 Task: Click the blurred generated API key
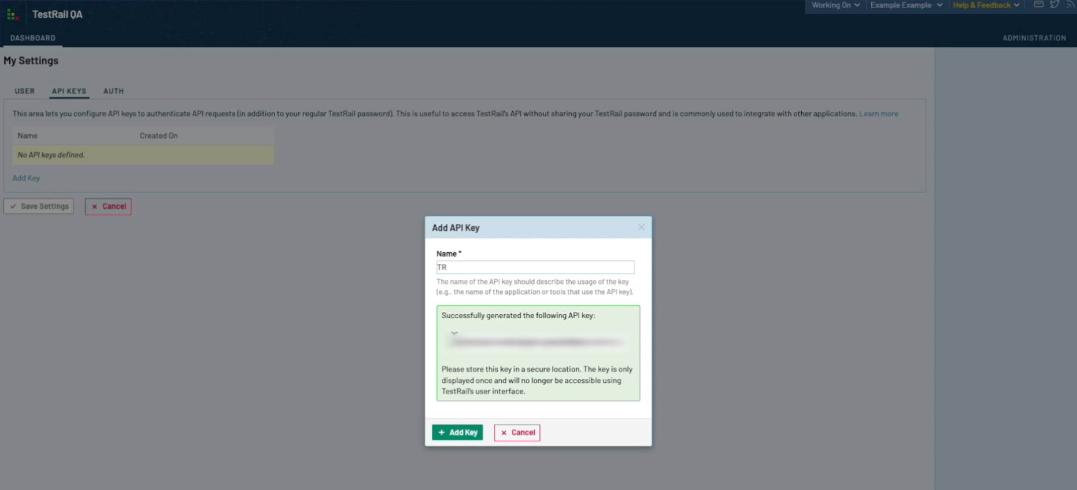[x=537, y=342]
